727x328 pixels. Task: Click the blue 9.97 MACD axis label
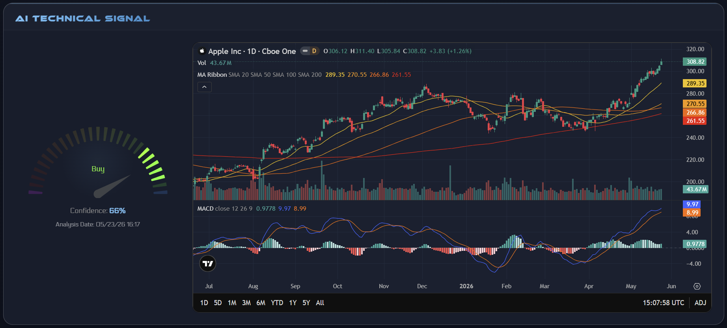tap(692, 204)
